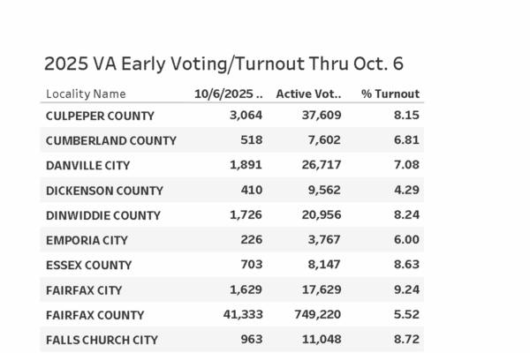530x353 pixels.
Task: Select the FAIRFAX COUNTY row label
Action: coord(95,315)
